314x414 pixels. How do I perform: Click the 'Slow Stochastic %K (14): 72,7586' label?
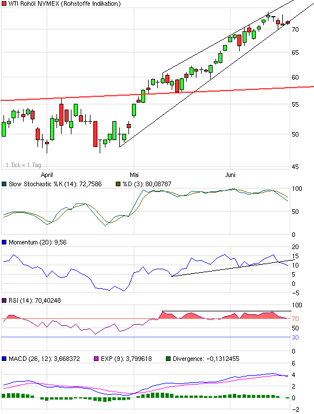click(55, 184)
